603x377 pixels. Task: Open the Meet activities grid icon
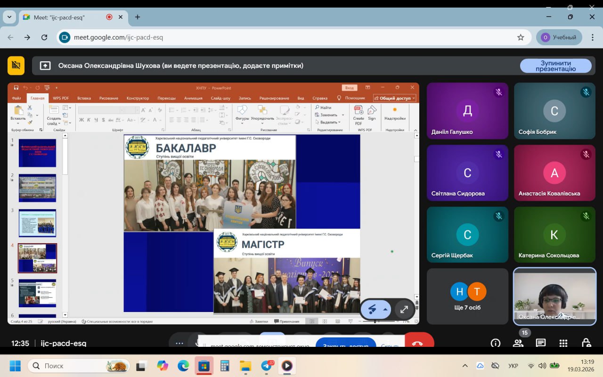[x=563, y=343]
